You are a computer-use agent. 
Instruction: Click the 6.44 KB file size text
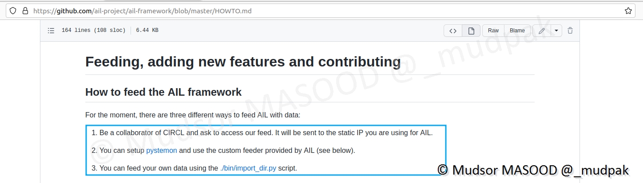147,31
